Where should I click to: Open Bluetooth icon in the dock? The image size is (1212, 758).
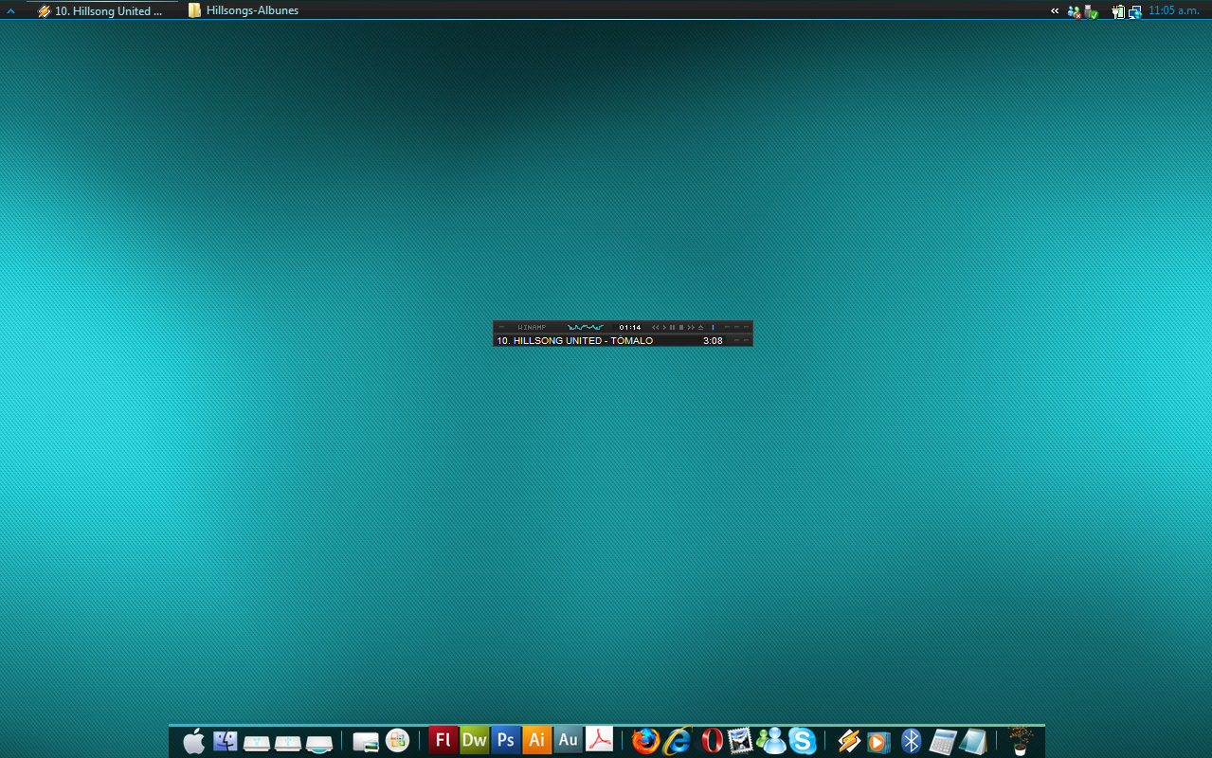click(912, 740)
